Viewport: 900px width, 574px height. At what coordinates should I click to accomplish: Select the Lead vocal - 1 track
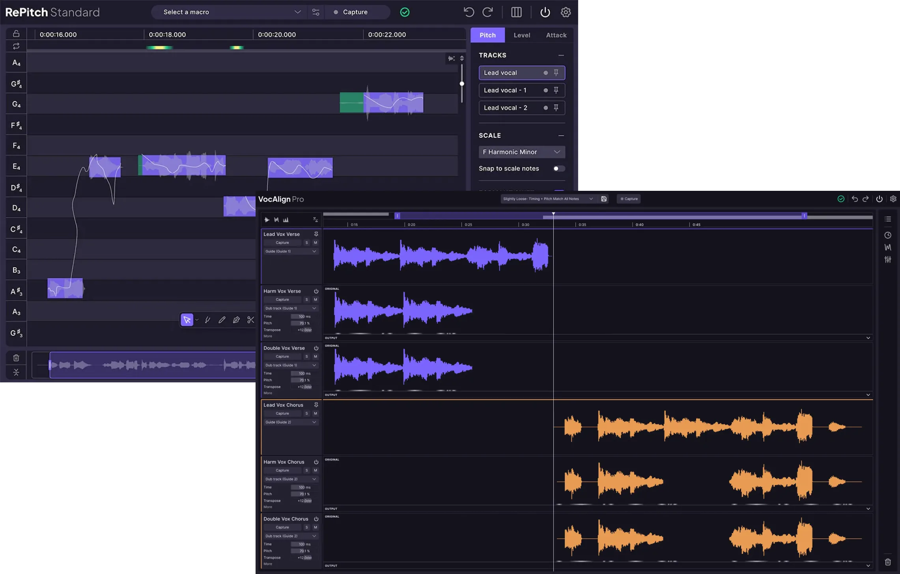pos(522,90)
